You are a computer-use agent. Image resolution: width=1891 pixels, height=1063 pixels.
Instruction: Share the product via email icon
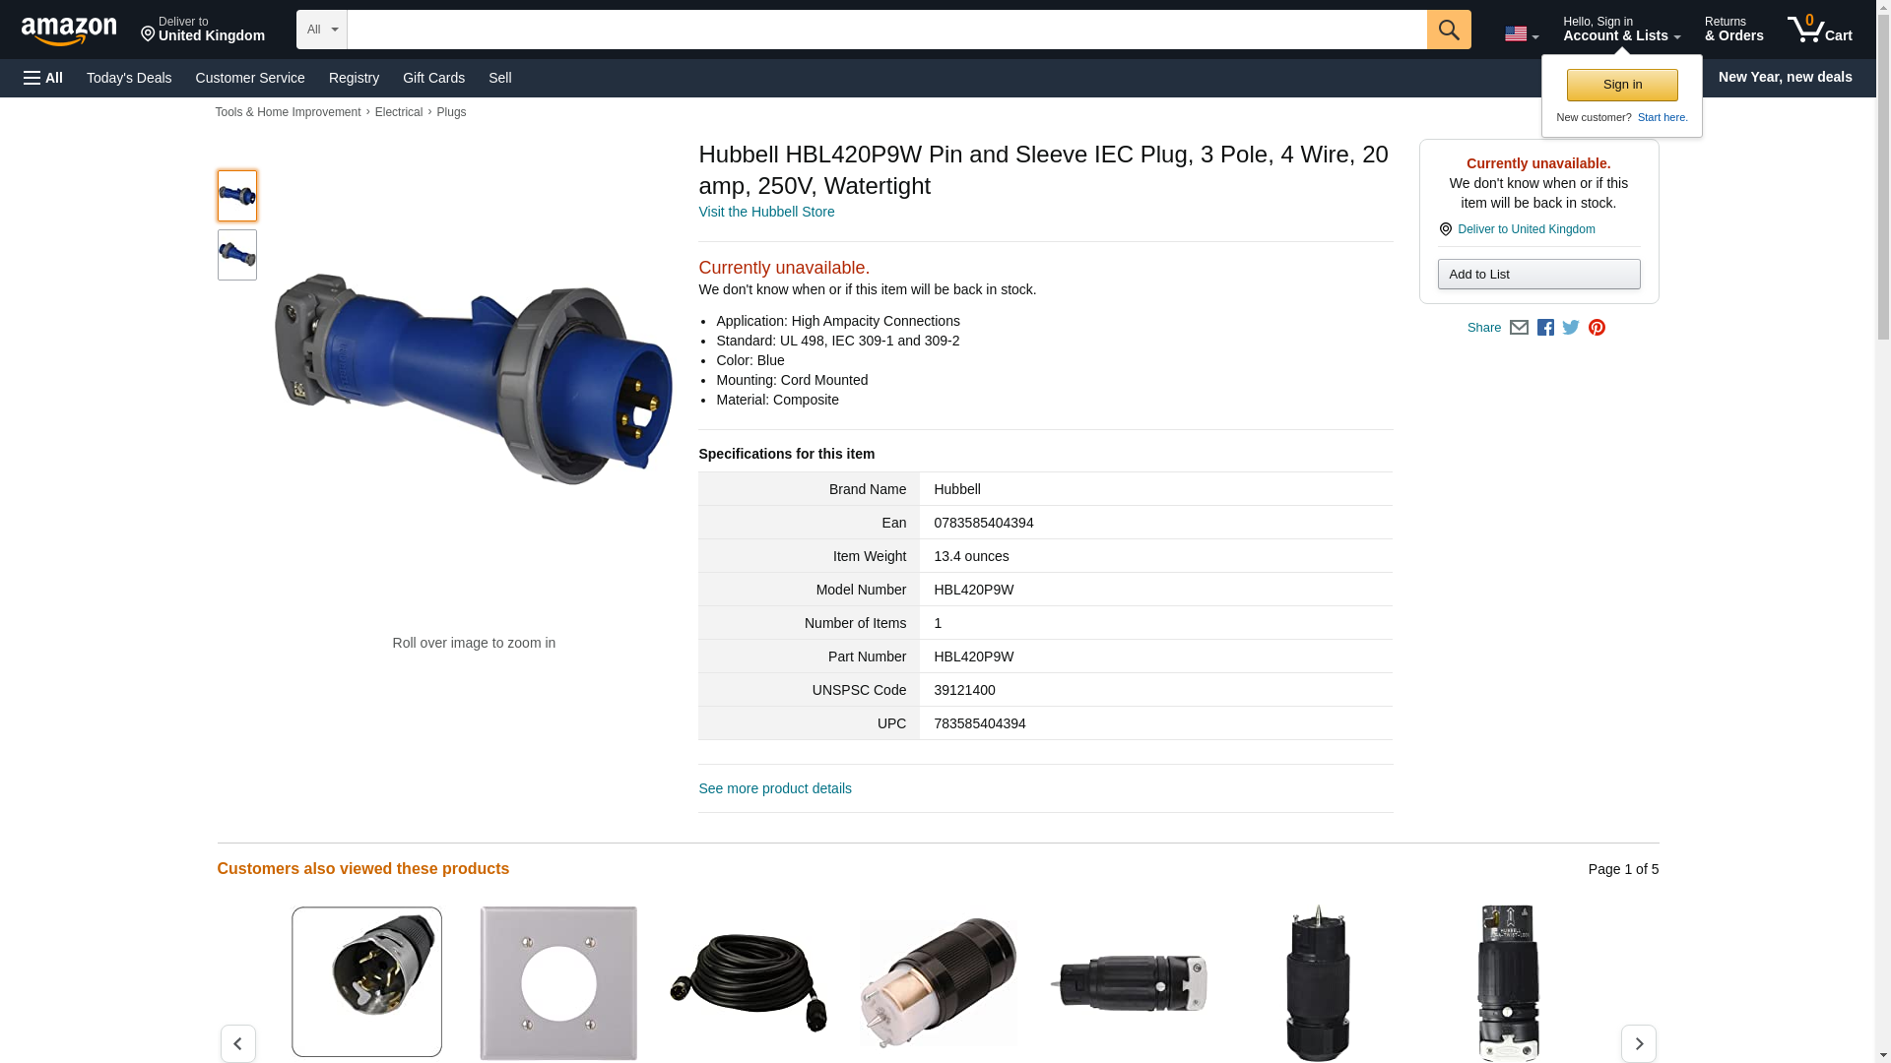(x=1519, y=328)
